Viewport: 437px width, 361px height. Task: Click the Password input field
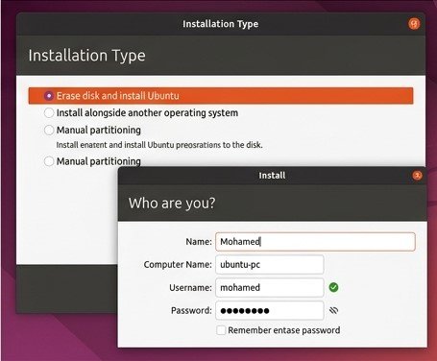click(270, 310)
